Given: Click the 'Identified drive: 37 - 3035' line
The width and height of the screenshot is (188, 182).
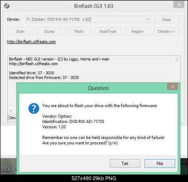Looking at the screenshot, I should (31, 73).
